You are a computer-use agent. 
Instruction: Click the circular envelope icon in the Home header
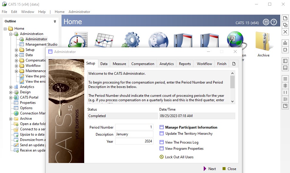[266, 22]
